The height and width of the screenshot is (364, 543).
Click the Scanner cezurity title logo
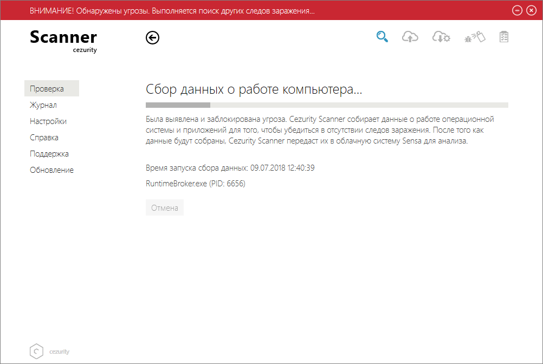[63, 41]
